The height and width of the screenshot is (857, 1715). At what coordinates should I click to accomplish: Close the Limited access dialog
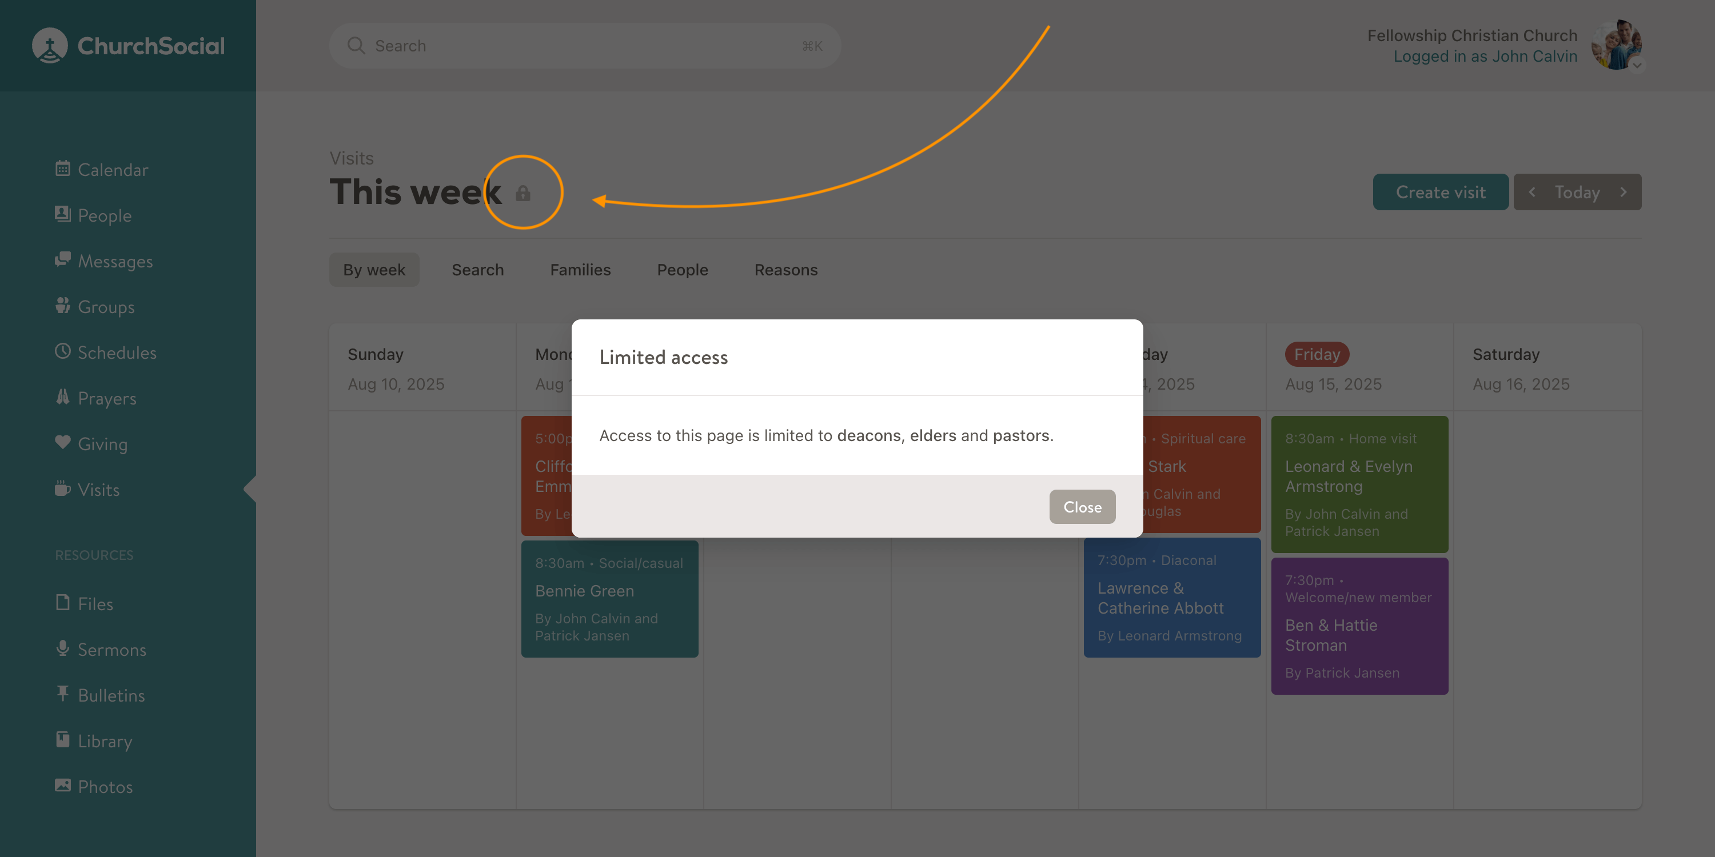pos(1082,507)
